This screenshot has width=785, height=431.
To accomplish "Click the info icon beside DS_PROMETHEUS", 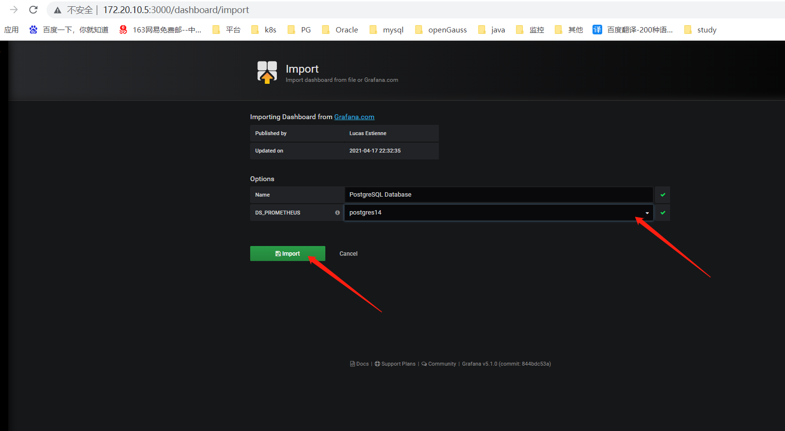I will point(337,213).
